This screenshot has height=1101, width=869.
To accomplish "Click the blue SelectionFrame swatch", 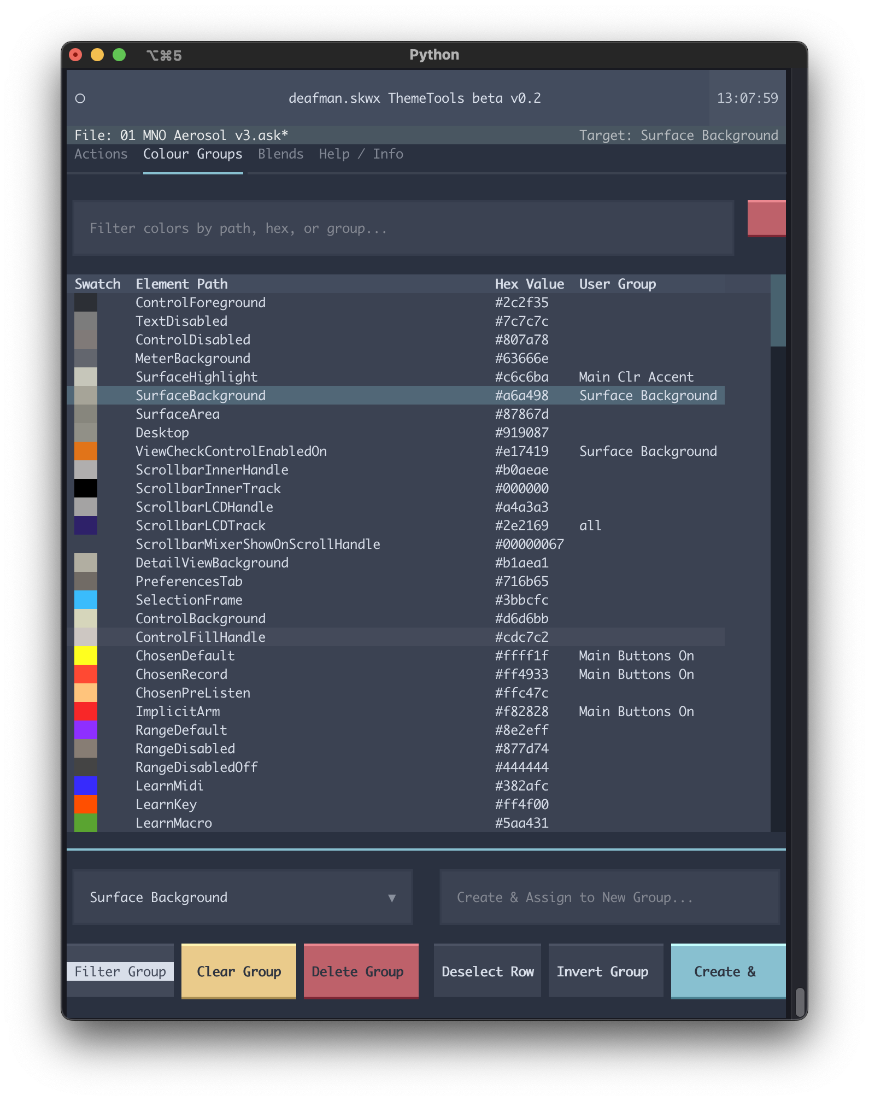I will (86, 600).
